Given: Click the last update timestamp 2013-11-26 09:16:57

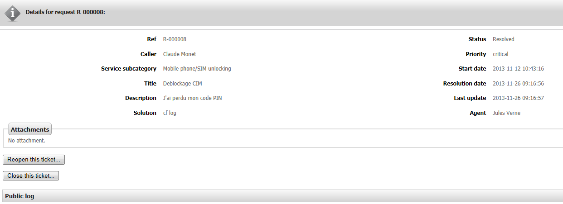Looking at the screenshot, I should (518, 98).
